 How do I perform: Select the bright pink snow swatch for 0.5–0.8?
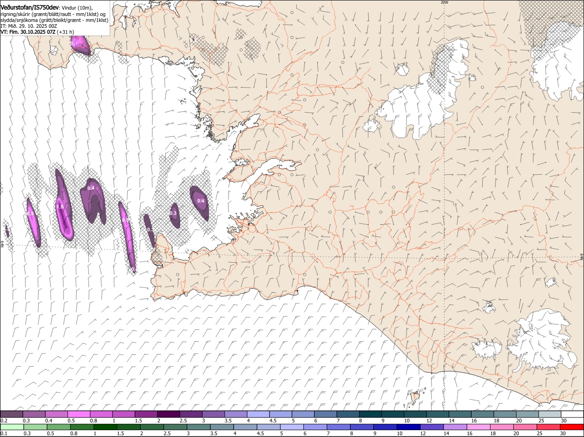click(79, 414)
